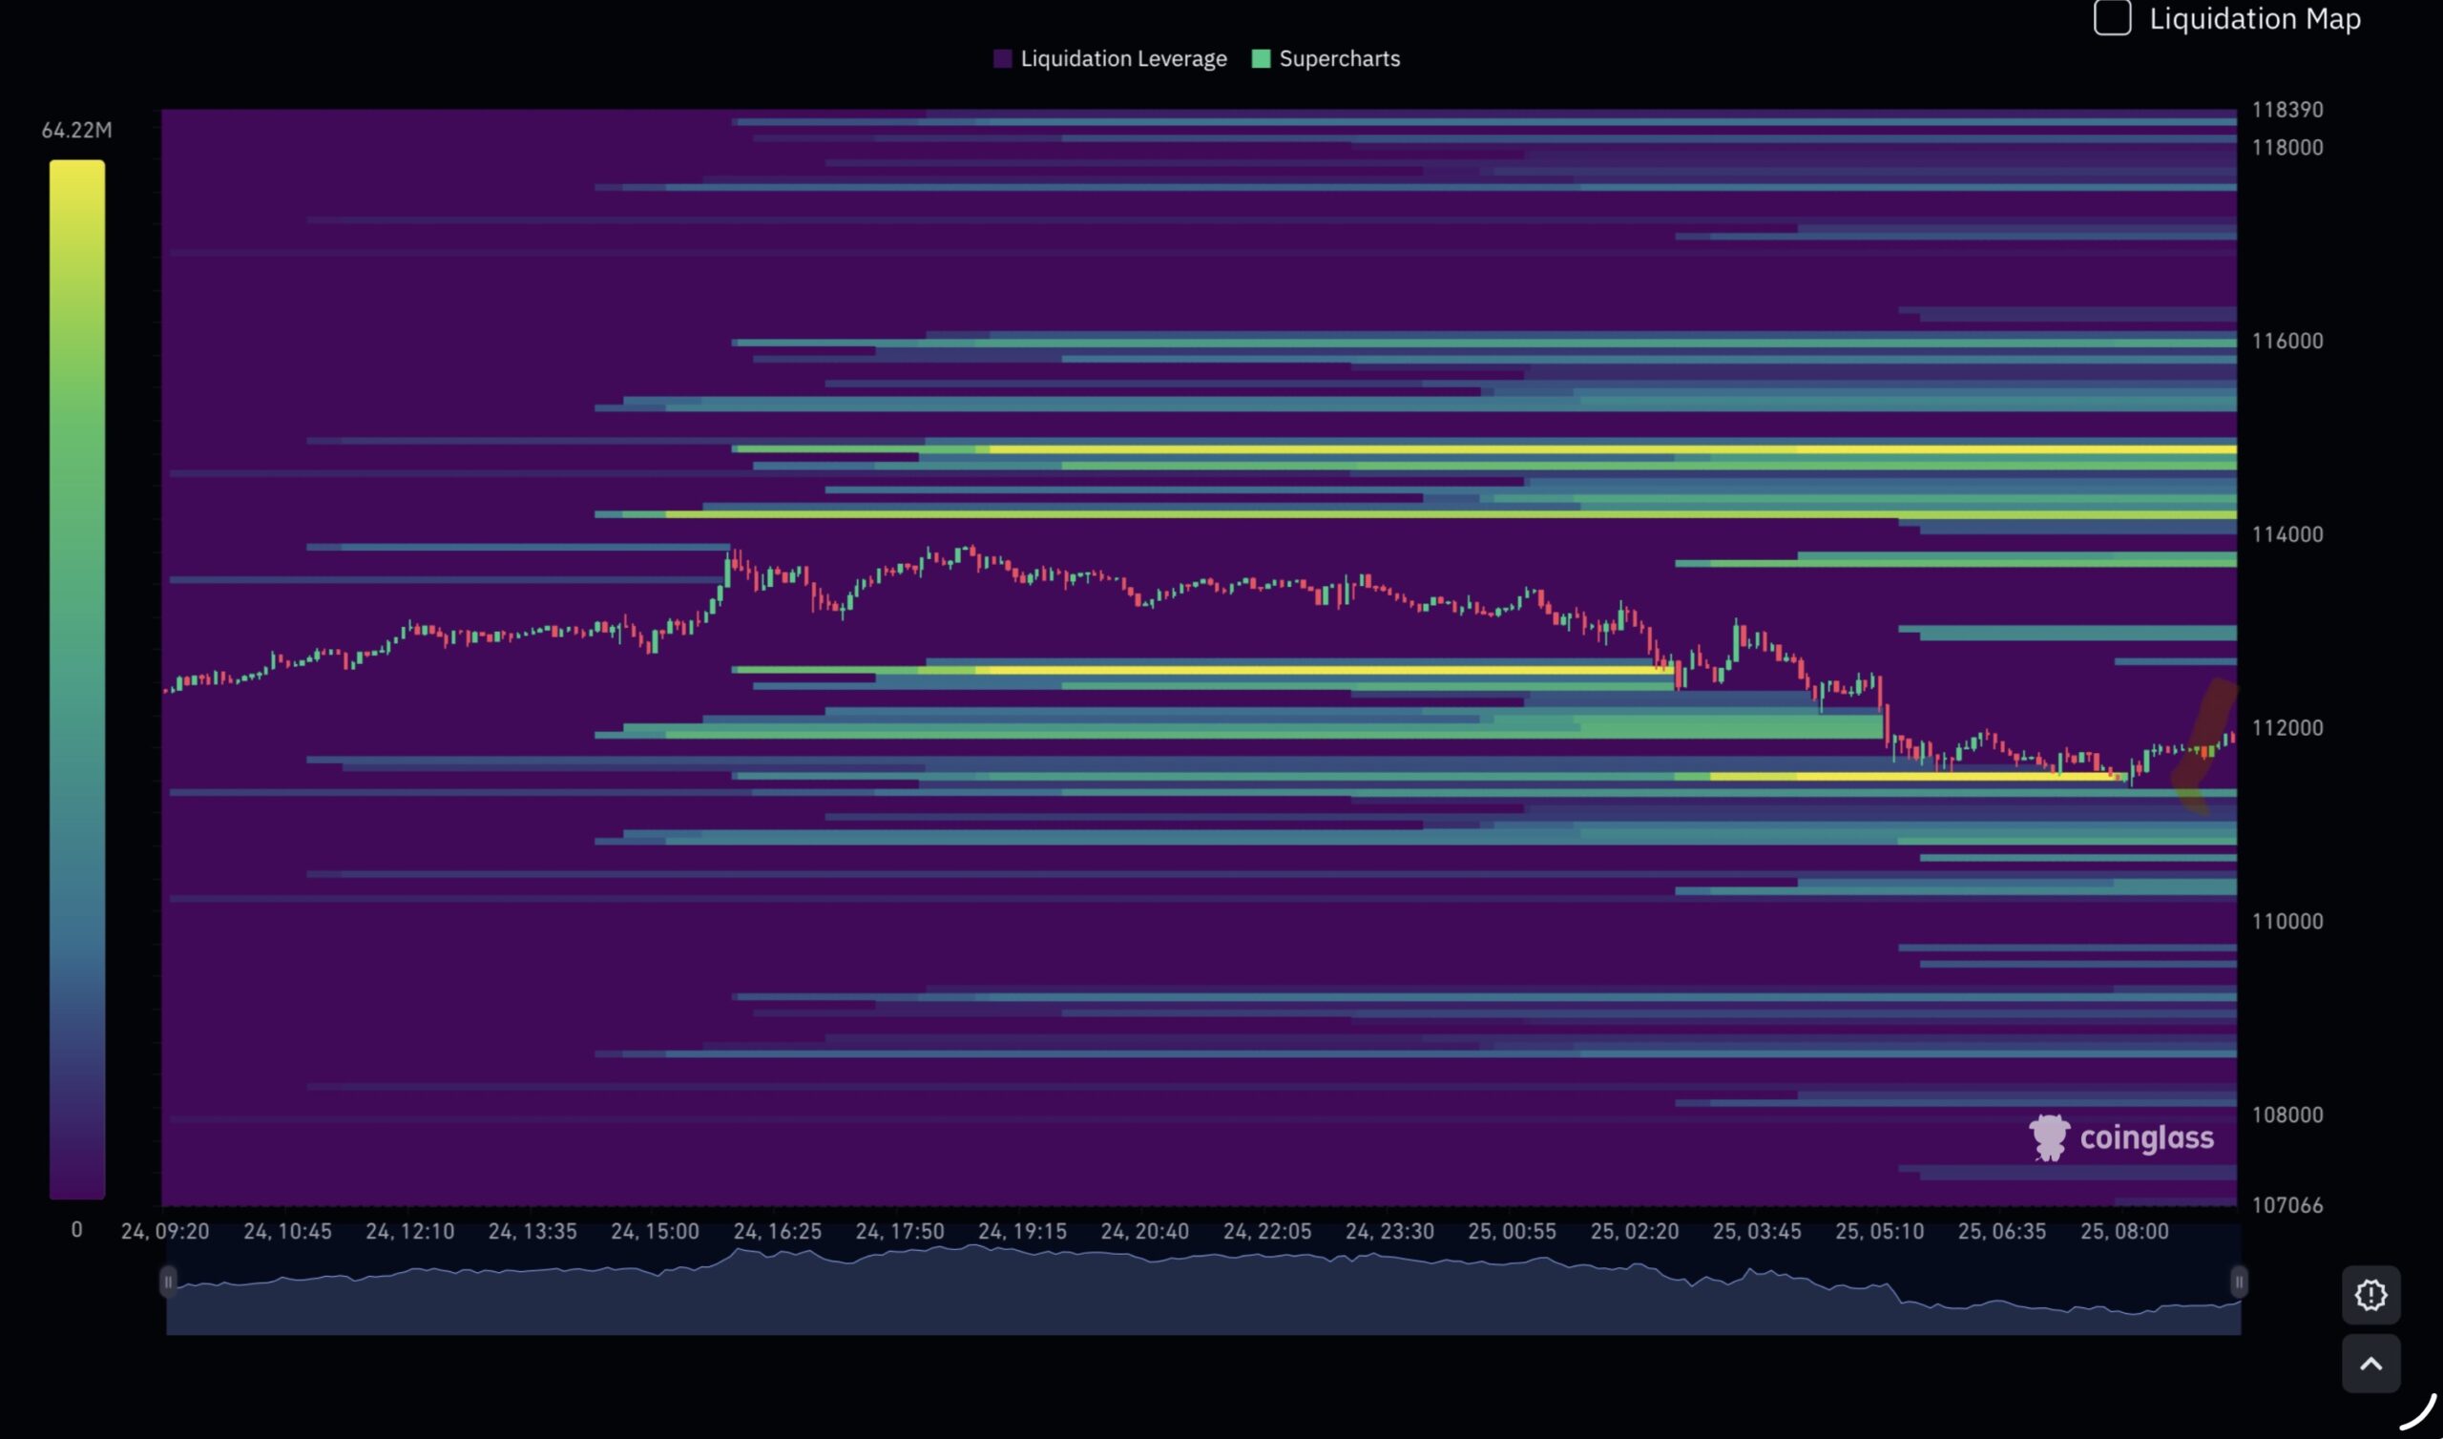Grab the right range slider handle
2443x1439 pixels.
coord(2239,1282)
